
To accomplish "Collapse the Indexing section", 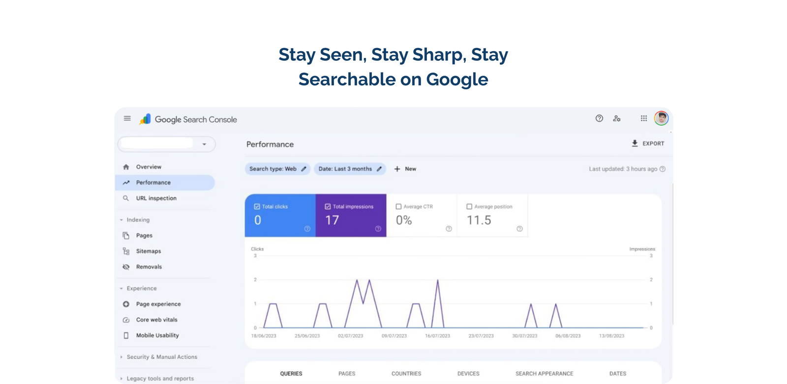I will click(121, 220).
